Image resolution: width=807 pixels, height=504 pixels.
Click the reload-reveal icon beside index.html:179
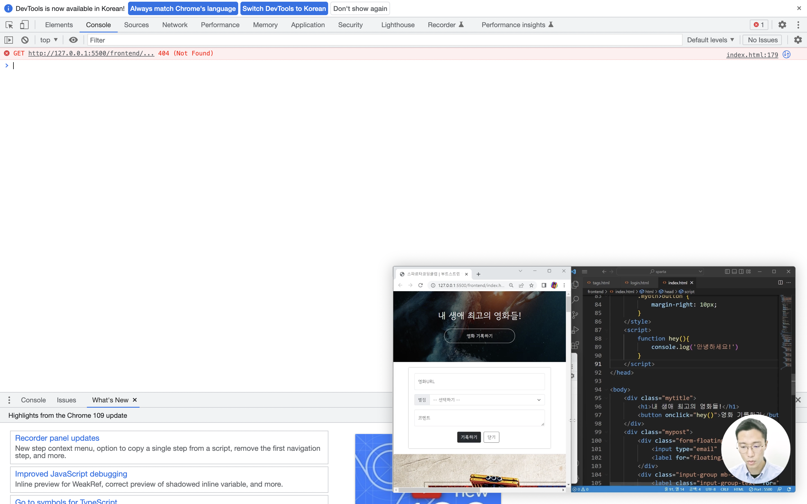(x=787, y=54)
